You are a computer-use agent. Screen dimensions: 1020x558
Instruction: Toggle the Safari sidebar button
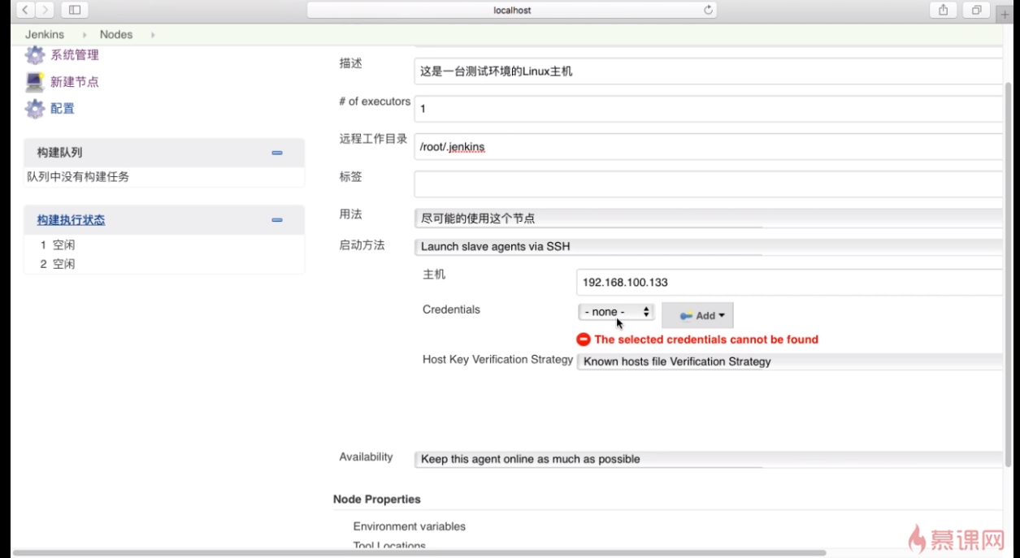pos(75,10)
